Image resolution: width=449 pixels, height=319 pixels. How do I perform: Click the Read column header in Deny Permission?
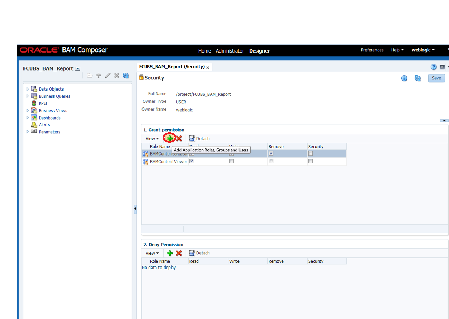pyautogui.click(x=194, y=261)
